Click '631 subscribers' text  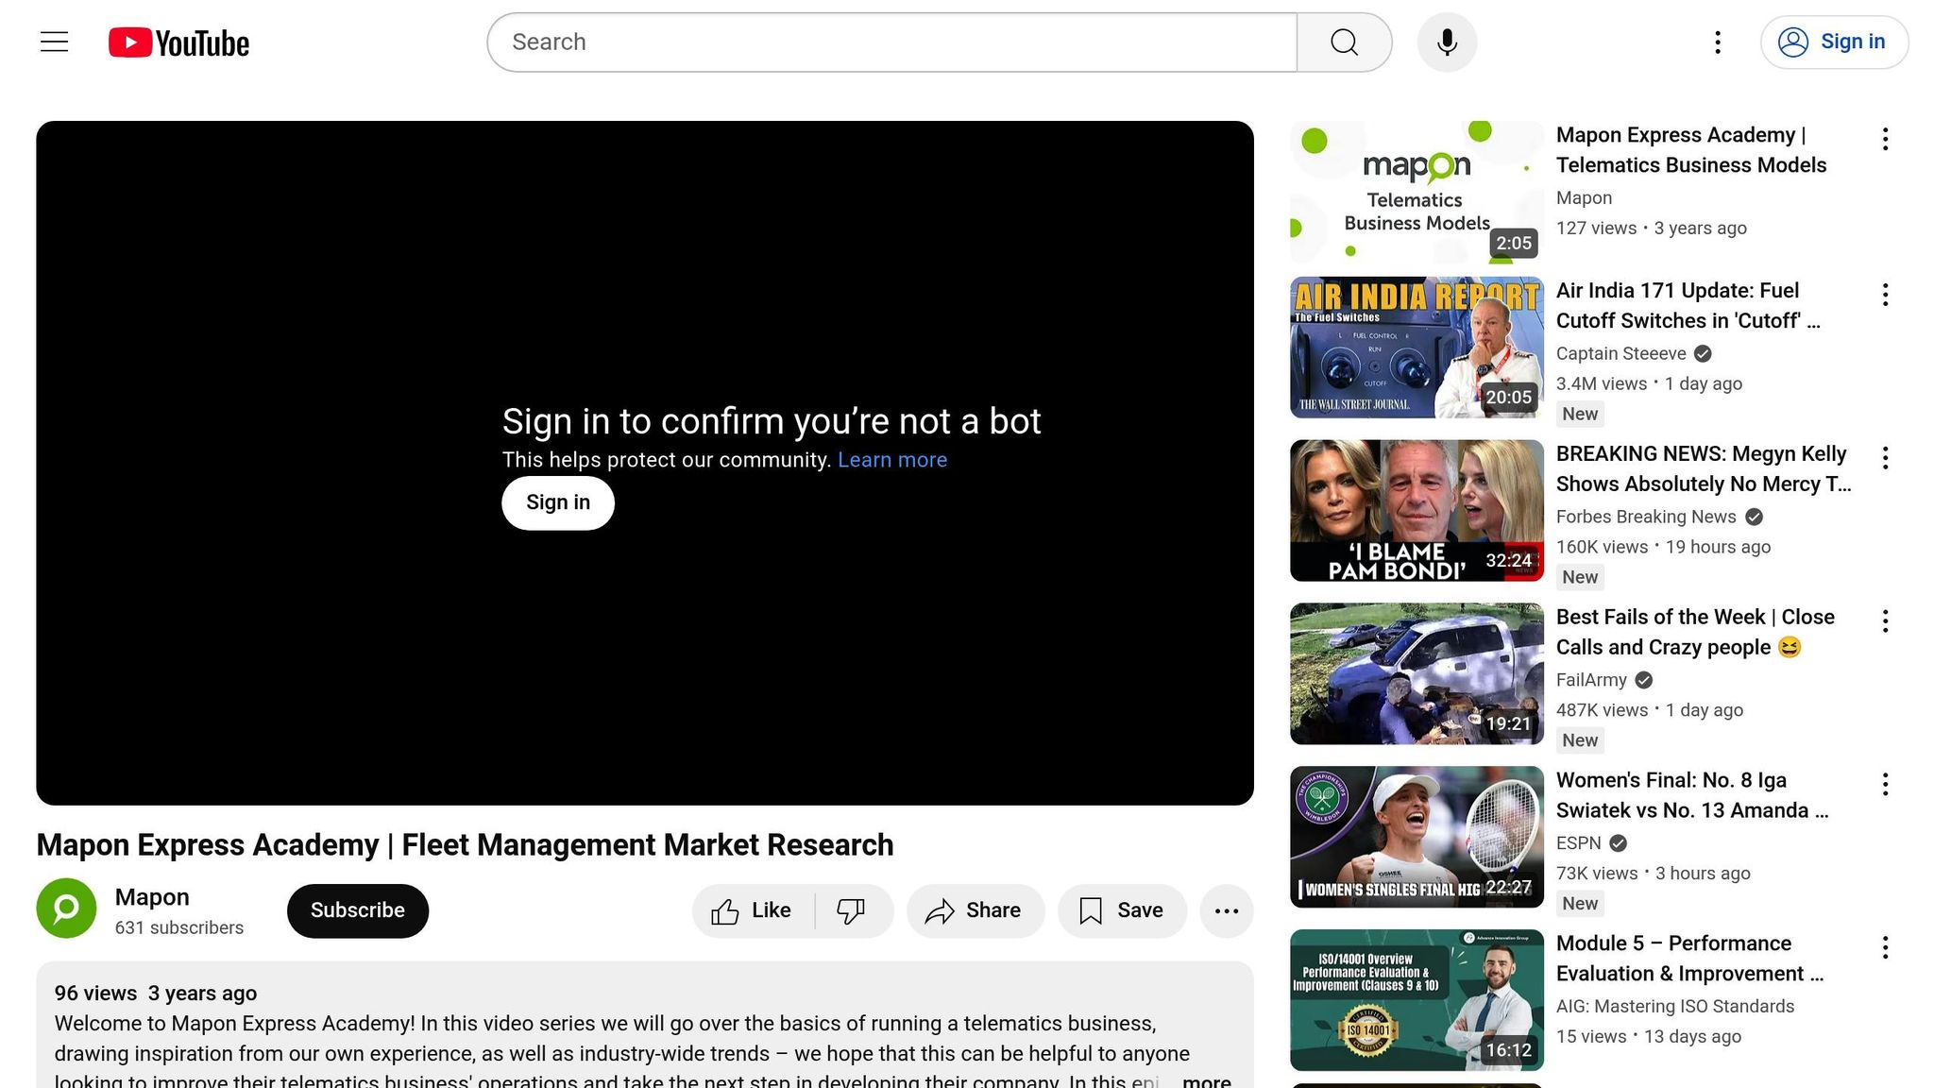click(x=179, y=928)
